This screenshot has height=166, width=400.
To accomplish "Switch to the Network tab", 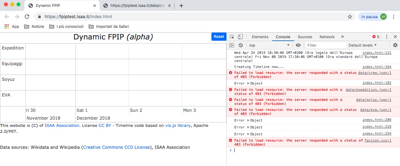I will [x=327, y=37].
